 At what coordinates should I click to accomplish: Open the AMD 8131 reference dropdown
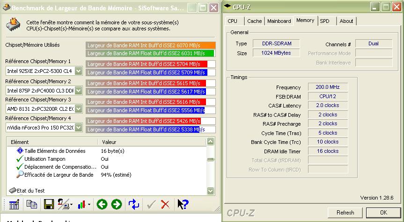(x=78, y=109)
